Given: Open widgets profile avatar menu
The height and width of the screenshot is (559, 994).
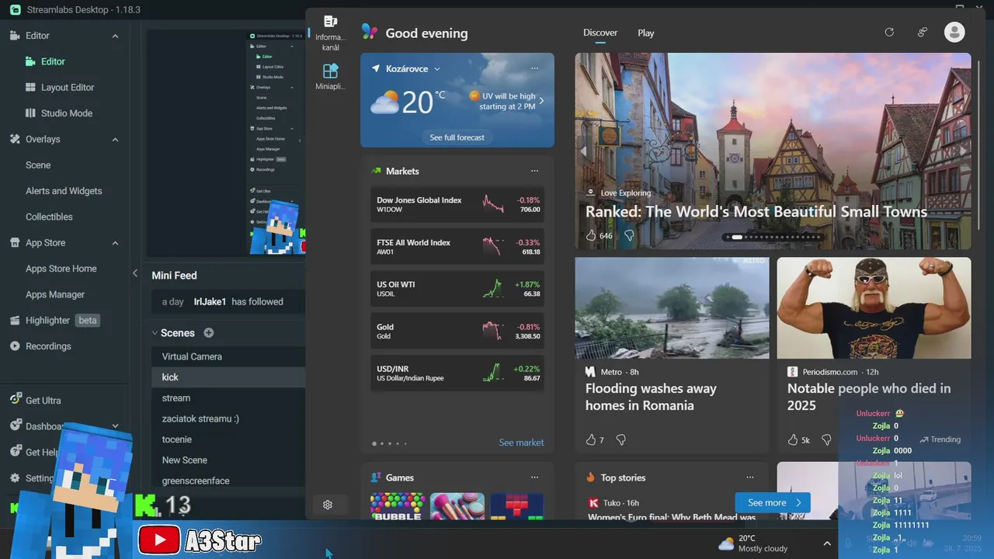Looking at the screenshot, I should (x=954, y=32).
